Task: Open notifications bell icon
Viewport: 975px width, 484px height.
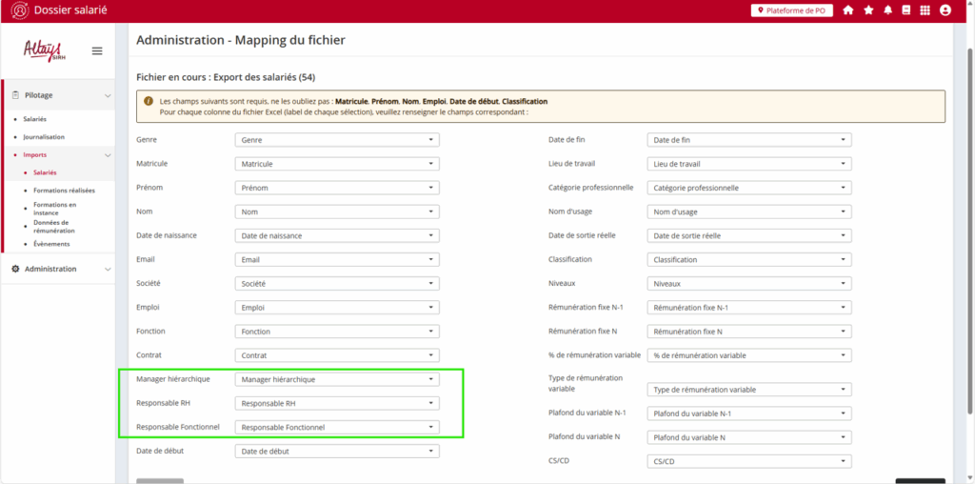Action: (x=887, y=10)
